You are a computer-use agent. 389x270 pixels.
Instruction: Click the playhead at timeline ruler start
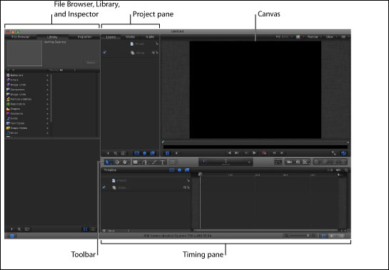coord(200,175)
